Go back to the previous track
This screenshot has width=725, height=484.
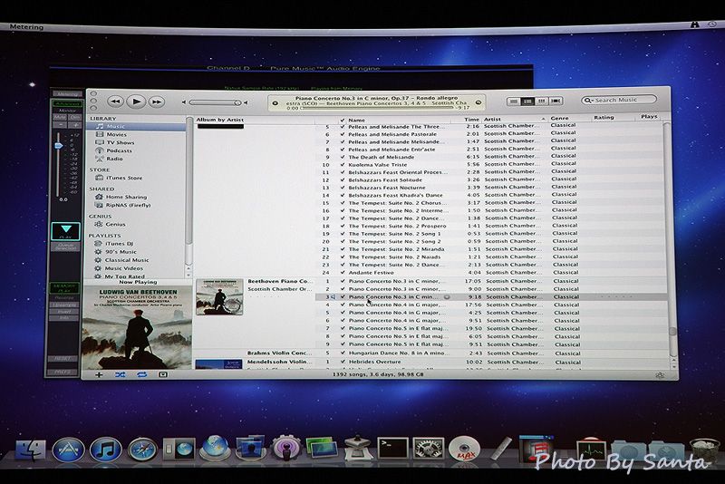coord(115,102)
